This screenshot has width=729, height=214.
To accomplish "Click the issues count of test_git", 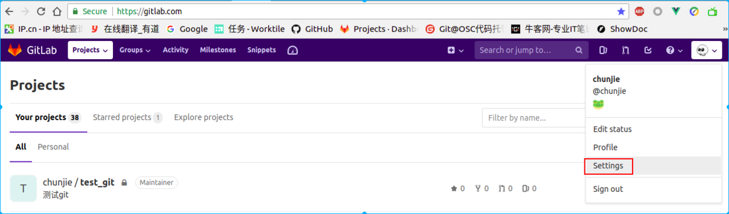I will [x=529, y=188].
